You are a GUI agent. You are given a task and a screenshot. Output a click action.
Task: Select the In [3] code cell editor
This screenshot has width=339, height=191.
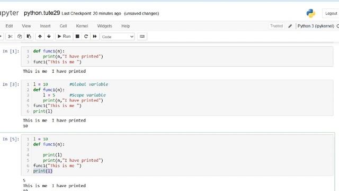(x=177, y=98)
